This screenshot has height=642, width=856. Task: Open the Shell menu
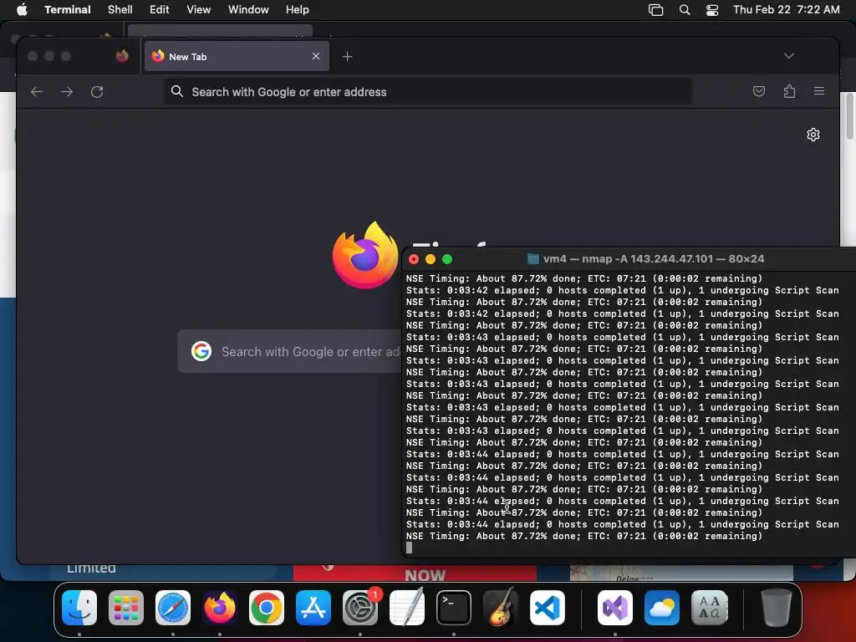120,10
